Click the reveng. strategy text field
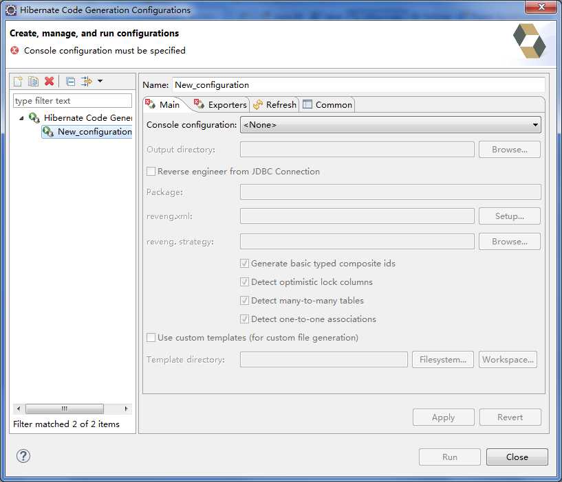The image size is (562, 482). [357, 242]
